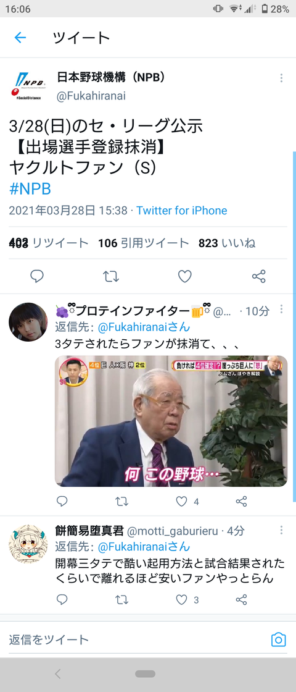Share the main NPB tweet
The image size is (296, 692).
(258, 277)
